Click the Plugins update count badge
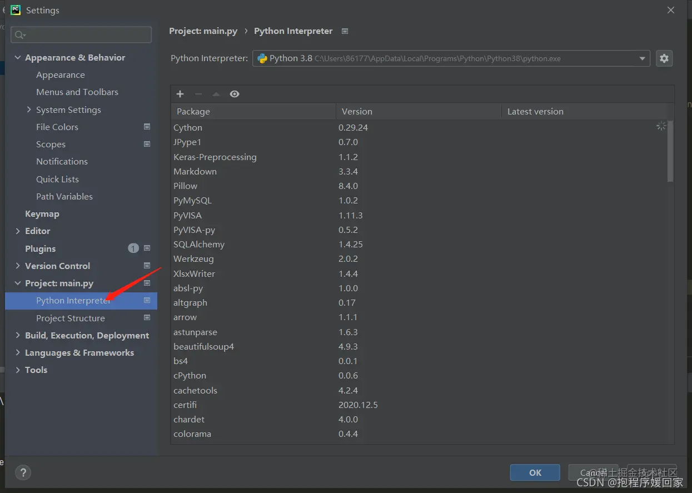 coord(133,248)
